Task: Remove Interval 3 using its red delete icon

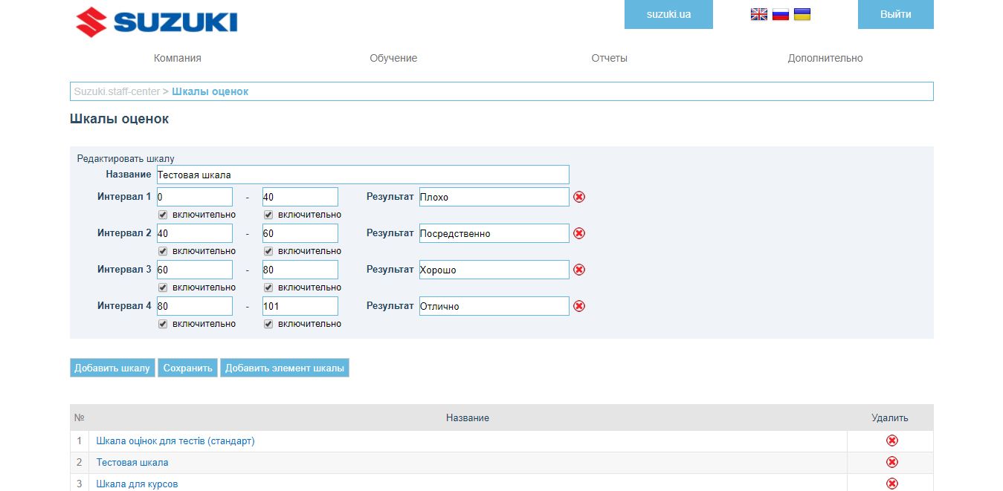Action: point(579,270)
